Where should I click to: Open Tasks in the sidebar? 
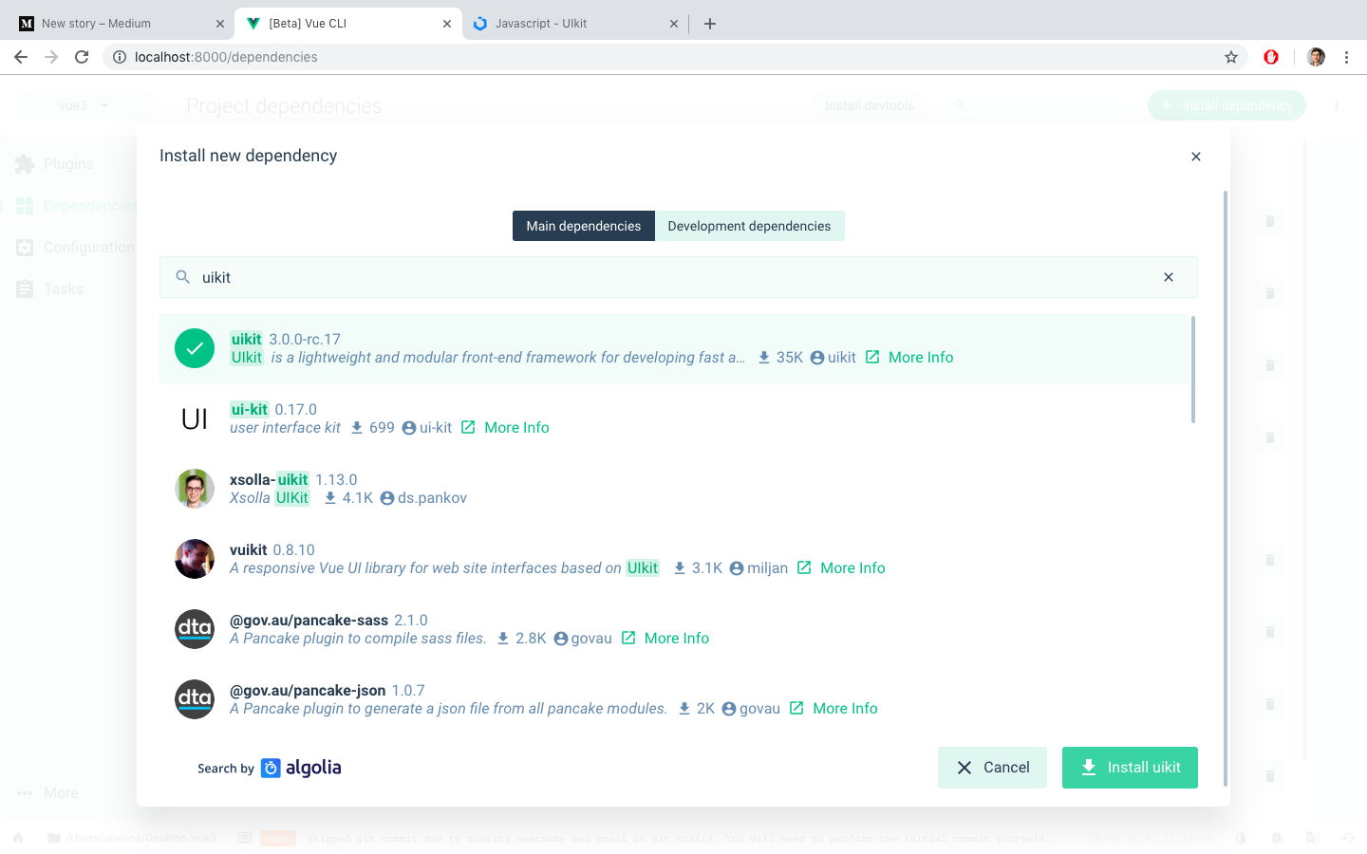49,289
